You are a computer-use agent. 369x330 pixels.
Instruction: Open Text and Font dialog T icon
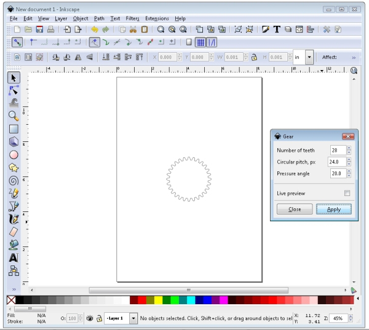pos(277,29)
